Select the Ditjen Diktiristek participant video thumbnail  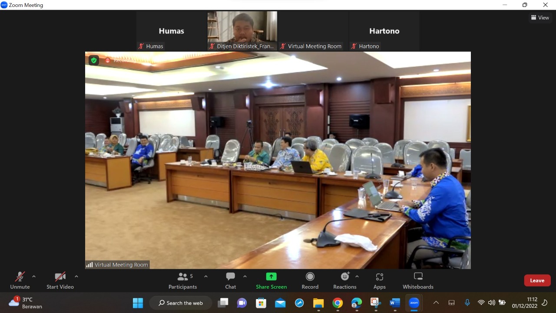coord(242,30)
